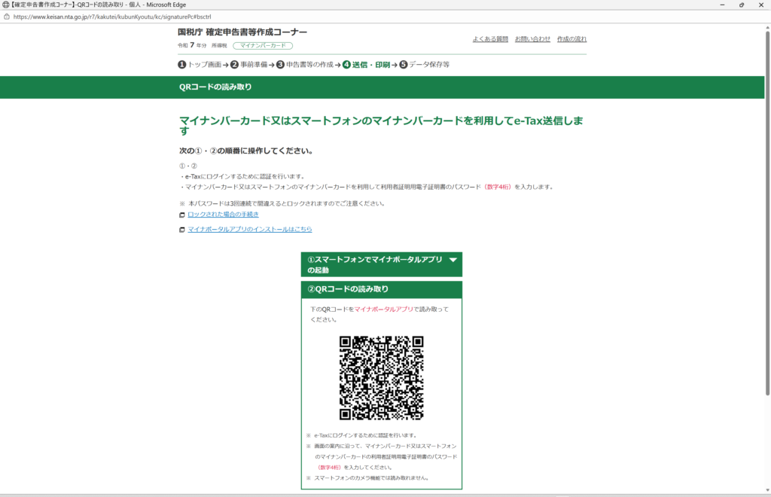
Task: Click the step 3 number circle icon
Action: pos(280,65)
